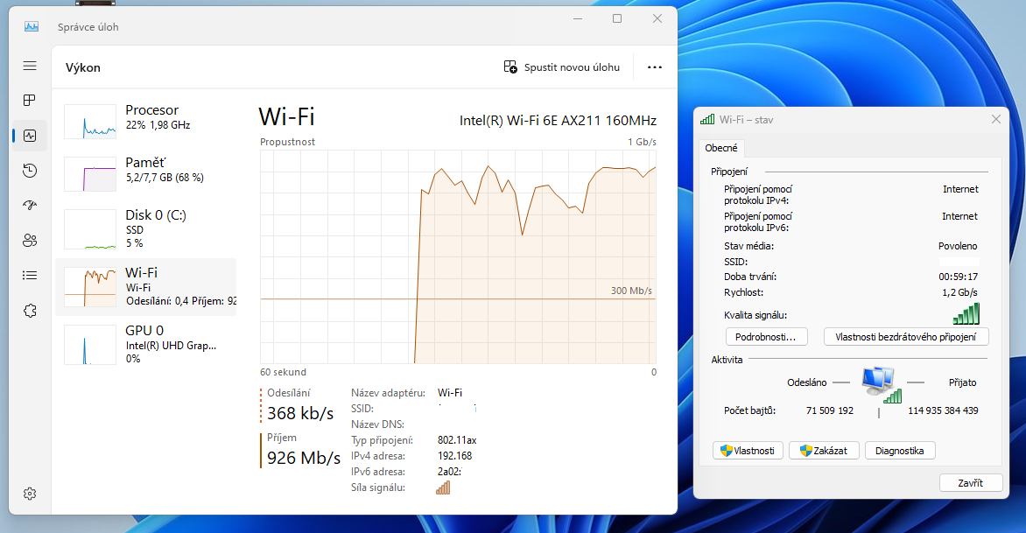Screen dimensions: 1026x533
Task: Open Startup apps icon in sidebar
Action: (30, 206)
